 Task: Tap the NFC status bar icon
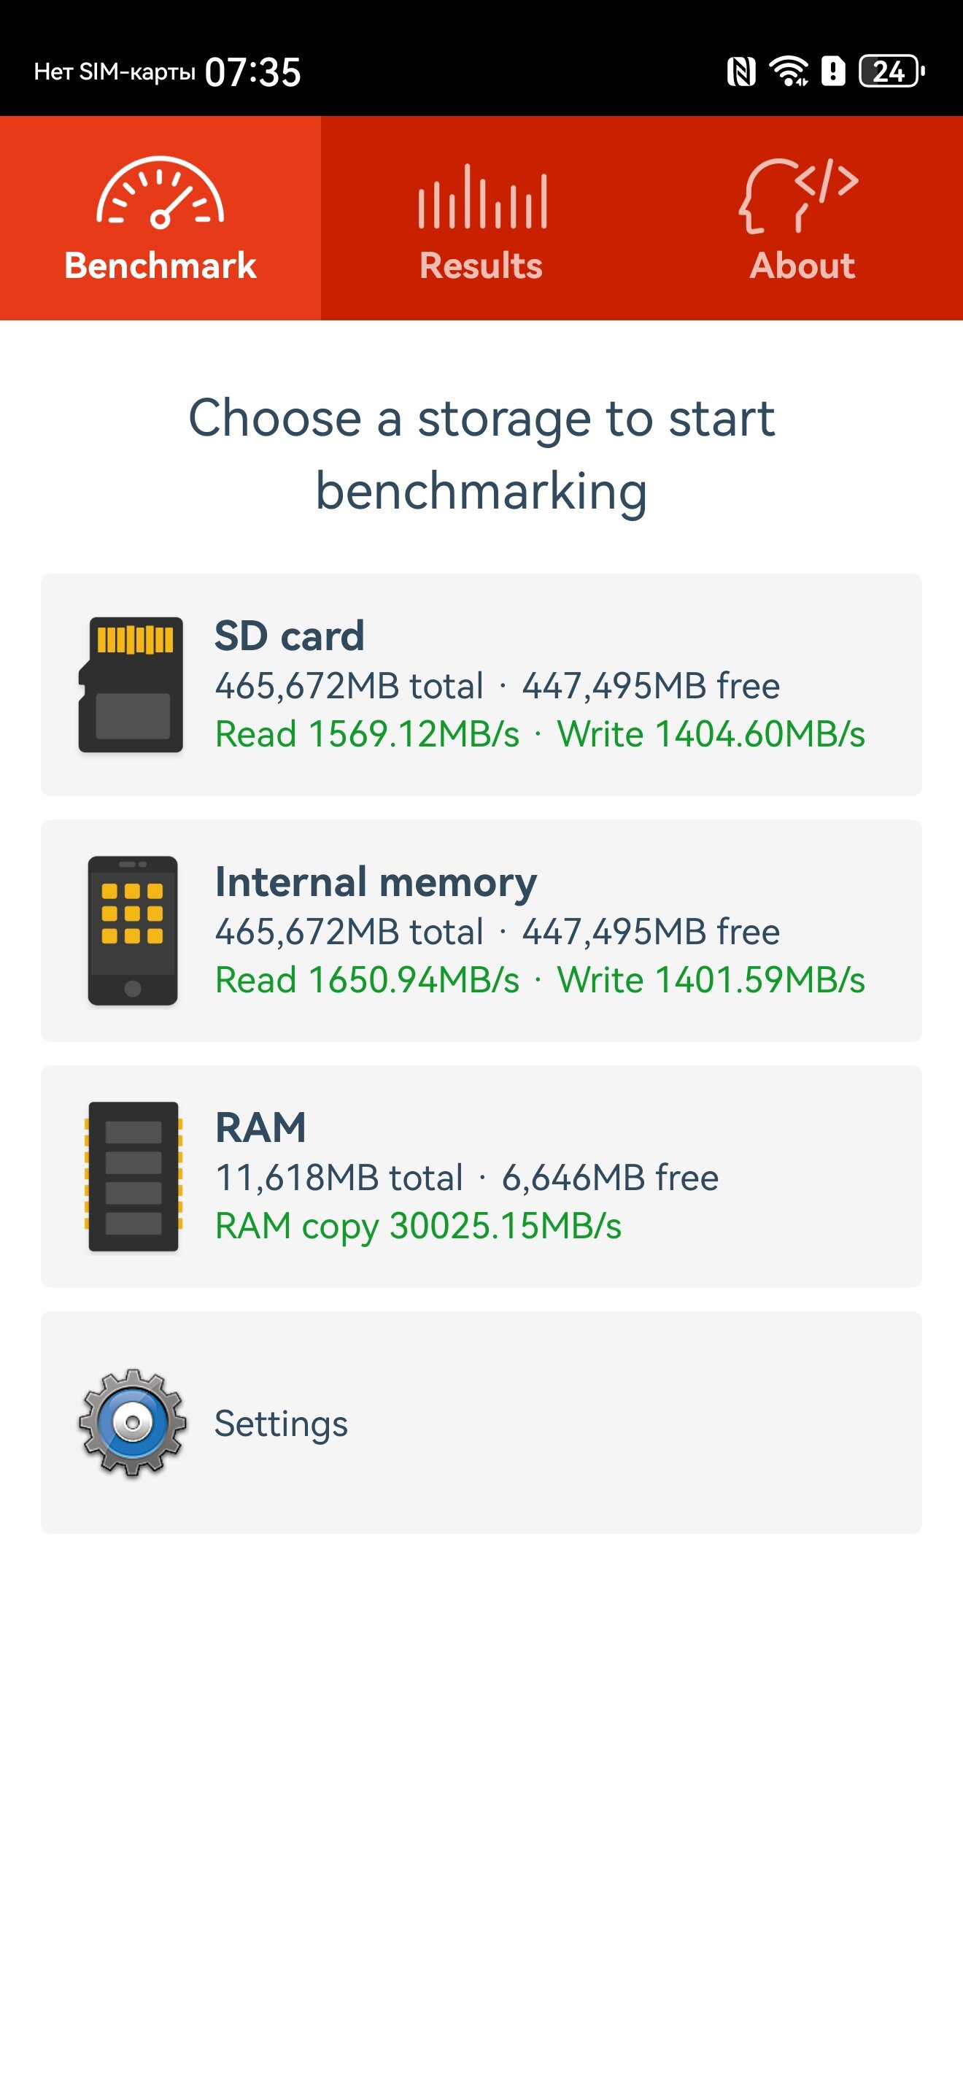pyautogui.click(x=740, y=72)
